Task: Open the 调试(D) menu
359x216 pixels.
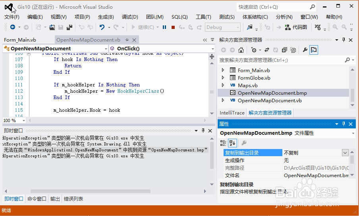Action: click(x=130, y=17)
